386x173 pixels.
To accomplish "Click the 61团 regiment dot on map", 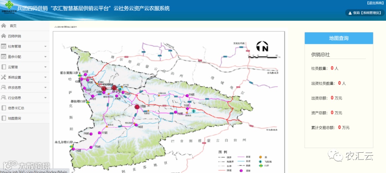I will click(85, 75).
